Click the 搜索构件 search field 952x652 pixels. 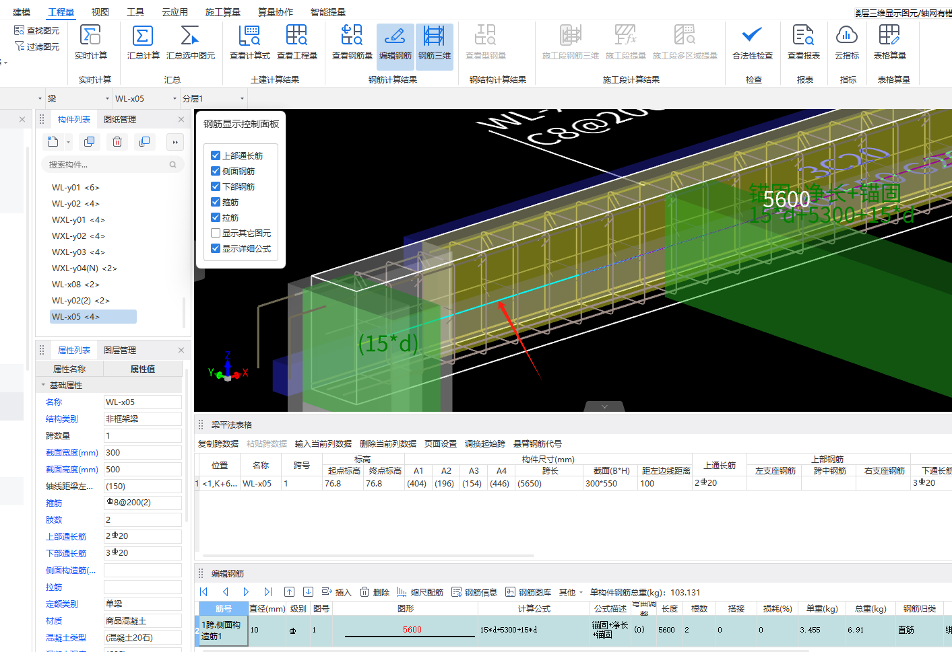(x=113, y=164)
